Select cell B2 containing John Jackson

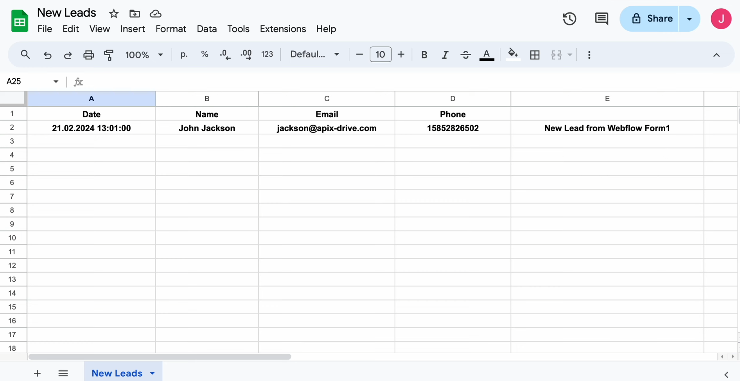click(207, 128)
